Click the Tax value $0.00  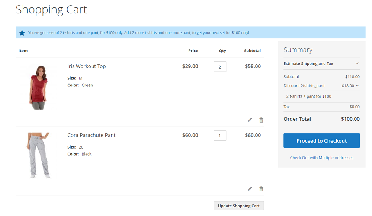pos(355,107)
